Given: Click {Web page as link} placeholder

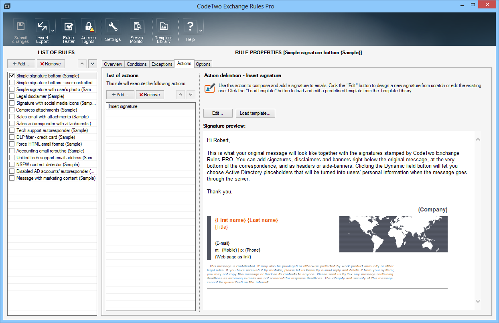Looking at the screenshot, I should [233, 257].
